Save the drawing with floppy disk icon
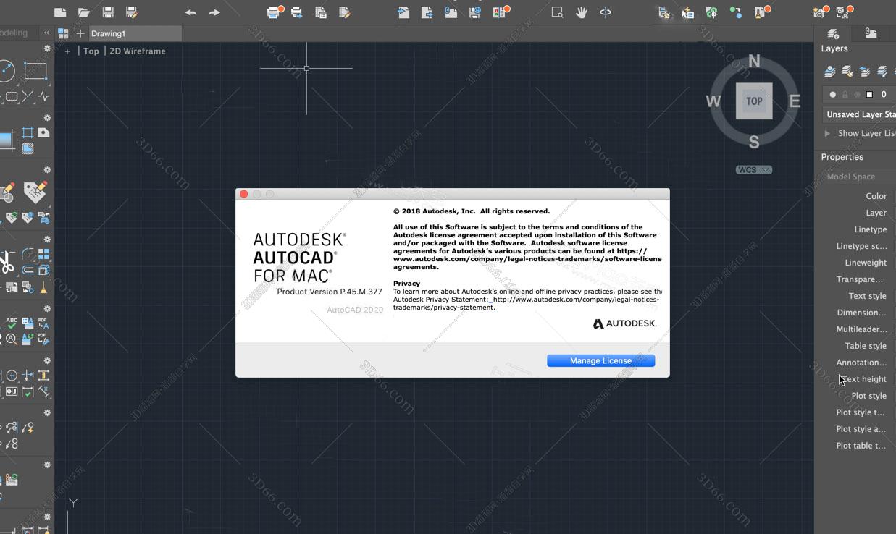 (x=108, y=12)
